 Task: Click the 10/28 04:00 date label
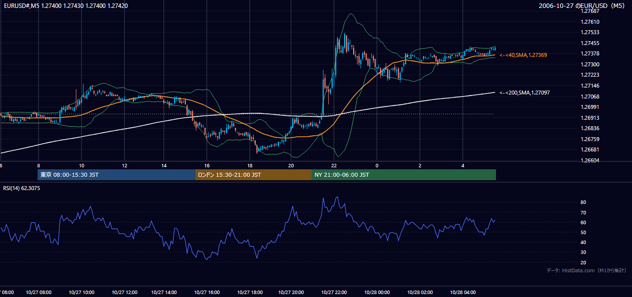point(463,293)
